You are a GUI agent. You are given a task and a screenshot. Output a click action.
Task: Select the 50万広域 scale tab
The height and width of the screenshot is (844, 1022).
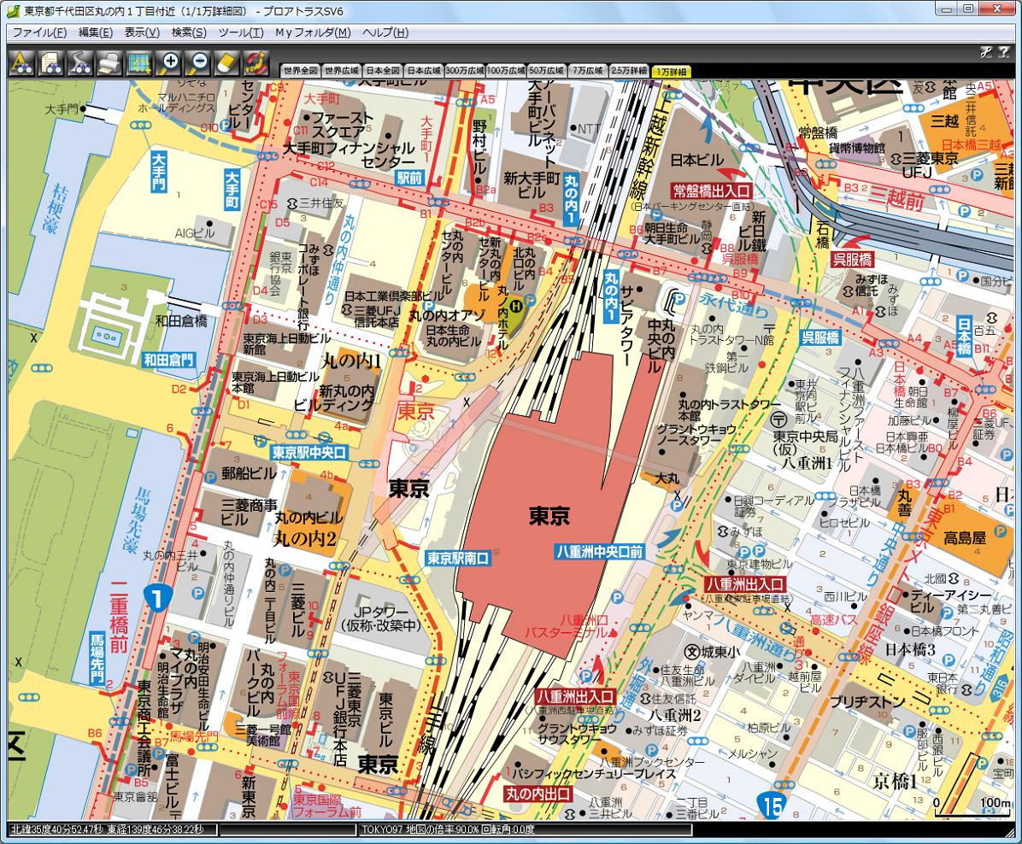click(546, 70)
